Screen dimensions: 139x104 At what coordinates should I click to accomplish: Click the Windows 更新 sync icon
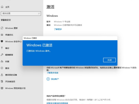2,28
